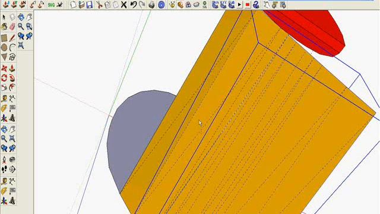The height and width of the screenshot is (214, 380).
Task: Activate the pink Eraser tool
Action: coord(12,27)
